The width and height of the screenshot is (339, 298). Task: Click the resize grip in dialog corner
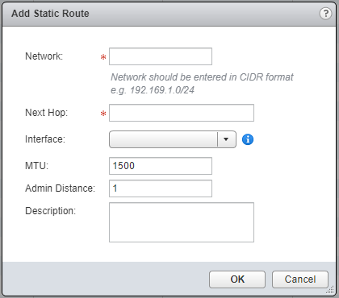coord(330,290)
